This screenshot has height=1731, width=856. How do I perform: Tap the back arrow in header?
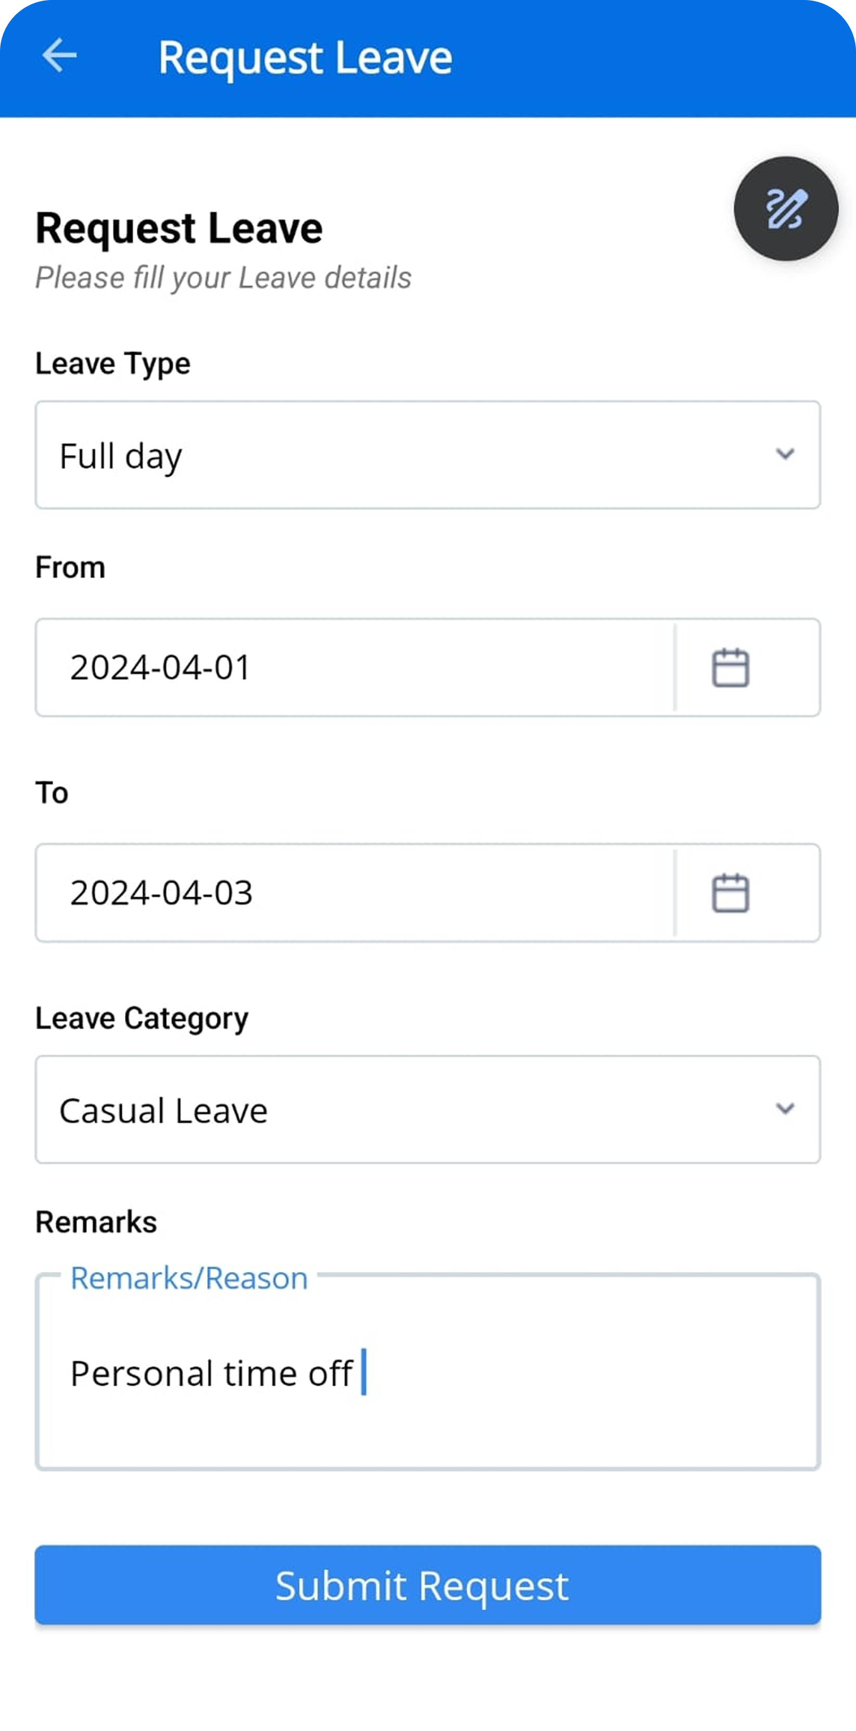(x=59, y=56)
